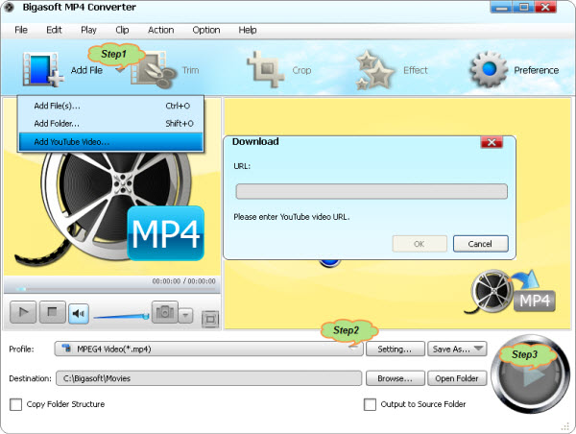Click Cancel in Download dialog
The width and height of the screenshot is (576, 434).
point(481,244)
